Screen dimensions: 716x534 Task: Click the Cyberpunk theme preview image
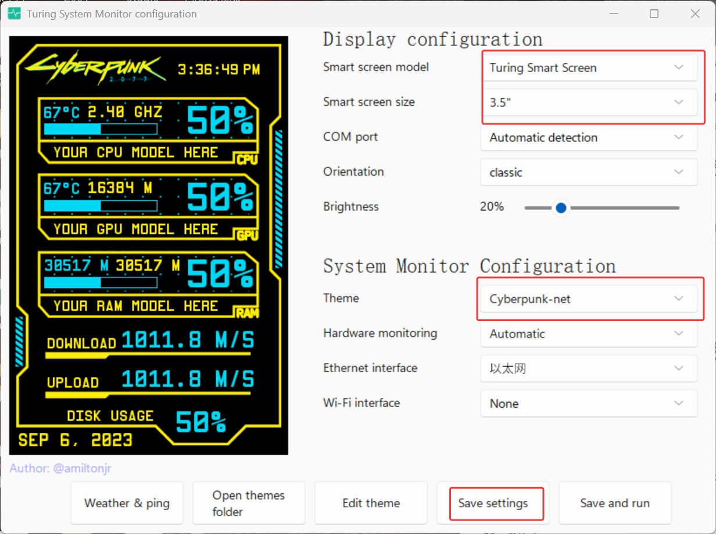(149, 245)
